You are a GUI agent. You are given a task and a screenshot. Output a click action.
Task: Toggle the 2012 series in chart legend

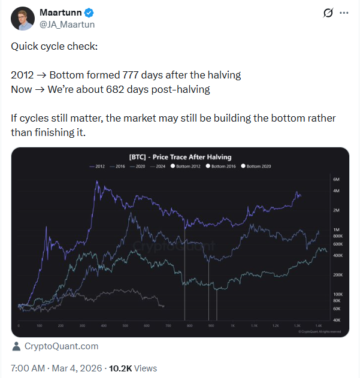pyautogui.click(x=96, y=166)
